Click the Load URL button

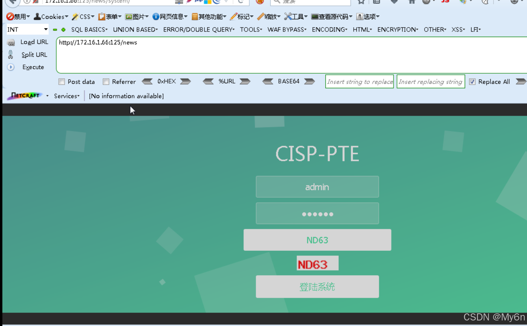point(28,42)
